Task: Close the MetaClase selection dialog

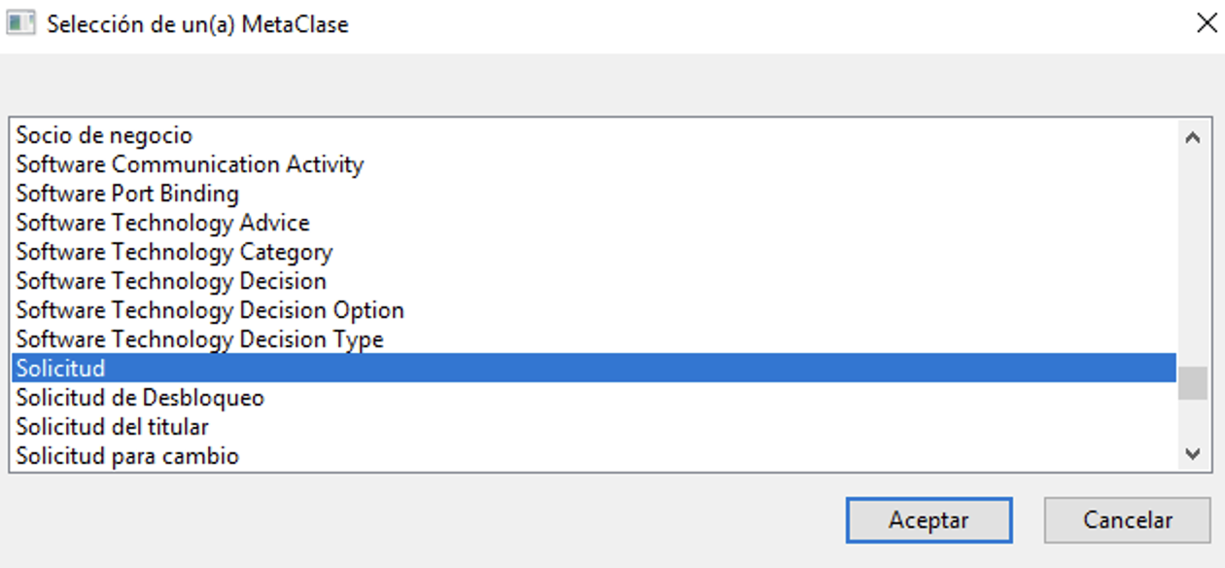Action: tap(1206, 22)
